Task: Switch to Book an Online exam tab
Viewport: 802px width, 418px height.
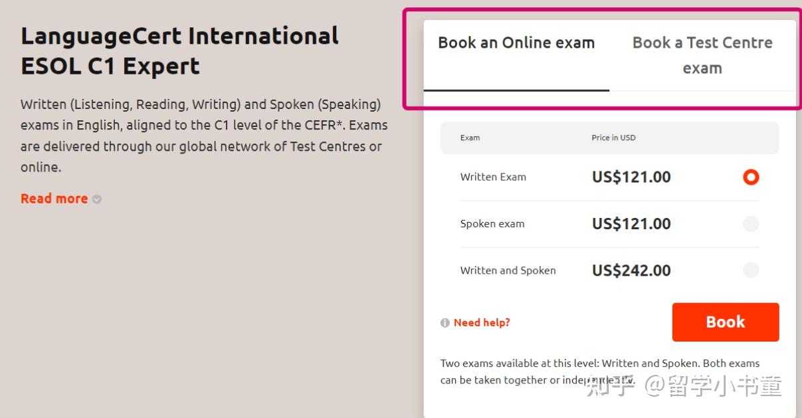Action: [516, 43]
